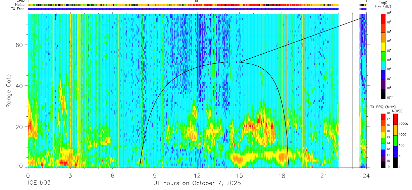The width and height of the screenshot is (412, 190).
Task: Click the UT hour '15' x-axis tick label
Action: pyautogui.click(x=240, y=176)
